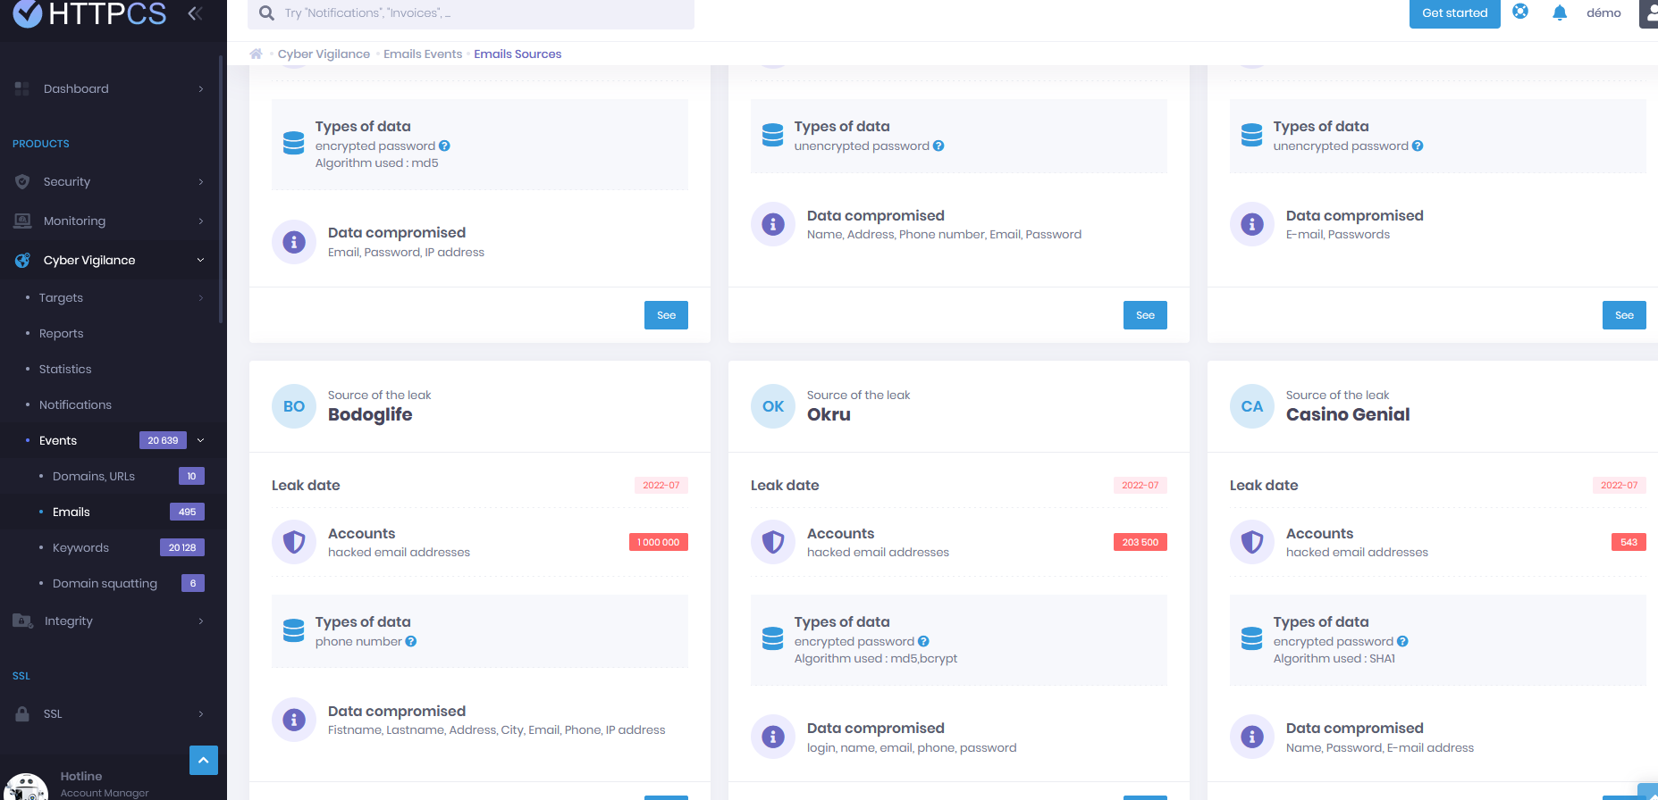The image size is (1658, 800).
Task: Click the Get started button
Action: click(1454, 12)
